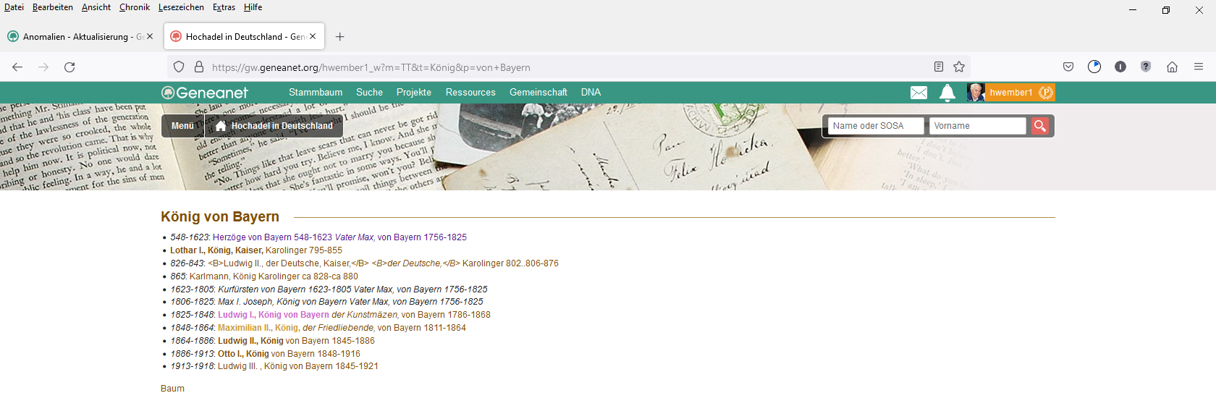Open a new browser tab
Image resolution: width=1216 pixels, height=406 pixels.
[x=340, y=37]
